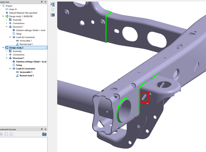Click the non-bold Remote load 1 icon
The height and width of the screenshot is (152, 206).
17,44
